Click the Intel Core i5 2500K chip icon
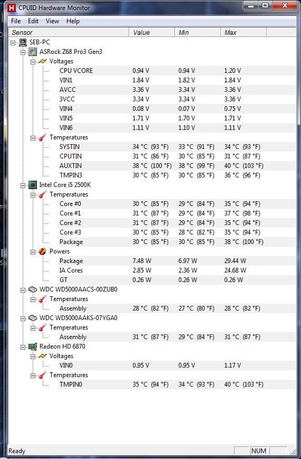The width and height of the screenshot is (301, 459). click(x=33, y=185)
